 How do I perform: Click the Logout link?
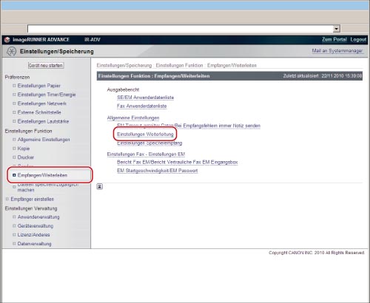358,39
